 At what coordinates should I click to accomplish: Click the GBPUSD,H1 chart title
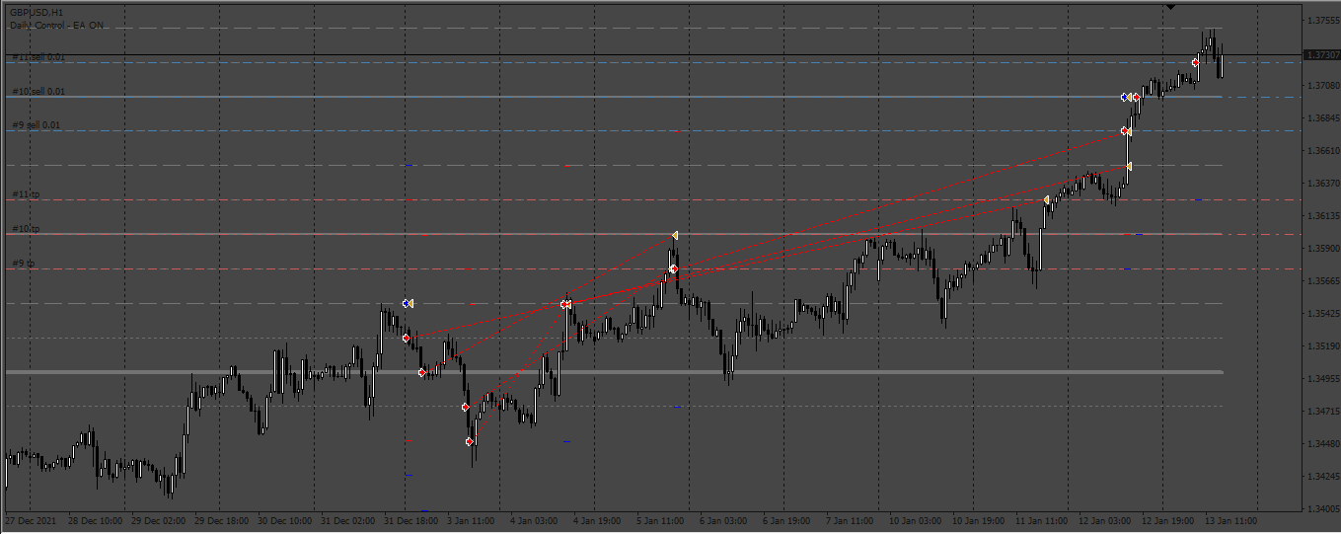click(37, 12)
